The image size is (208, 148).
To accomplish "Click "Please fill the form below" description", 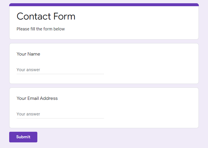I will tap(41, 29).
